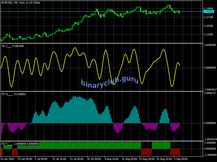Click the current price tag 1.18394

point(209,12)
